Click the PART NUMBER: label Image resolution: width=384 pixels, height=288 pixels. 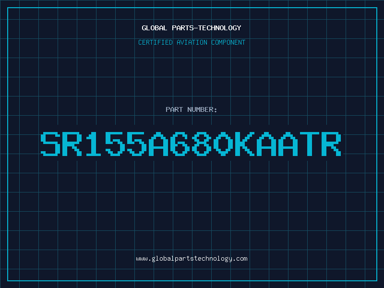(192, 109)
